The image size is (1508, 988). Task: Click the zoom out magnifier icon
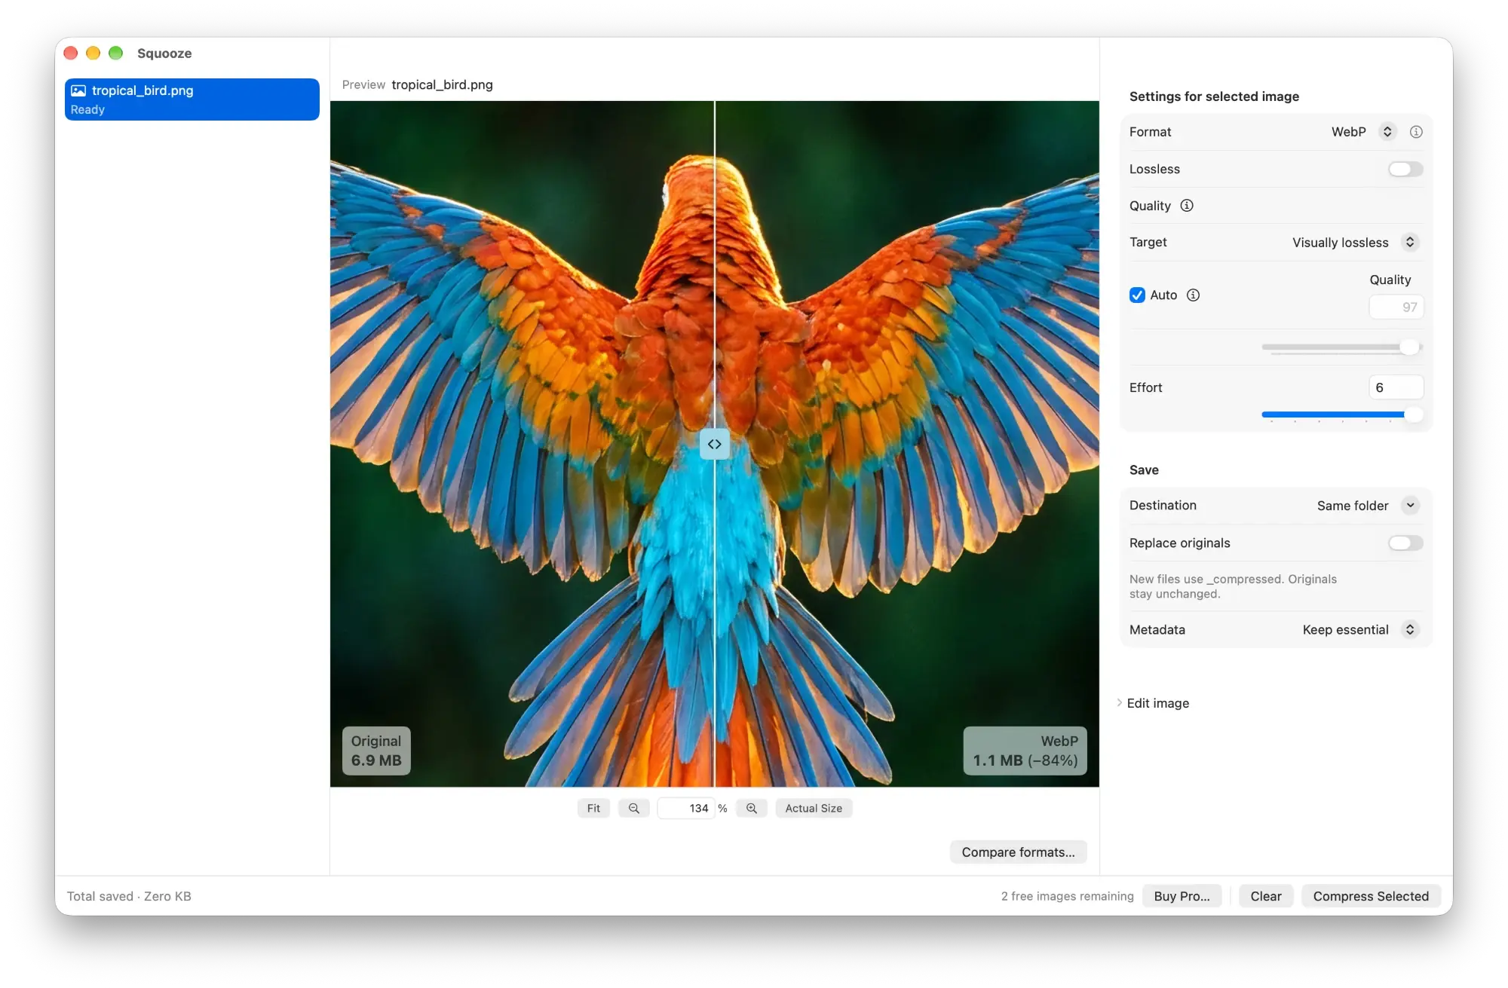634,809
